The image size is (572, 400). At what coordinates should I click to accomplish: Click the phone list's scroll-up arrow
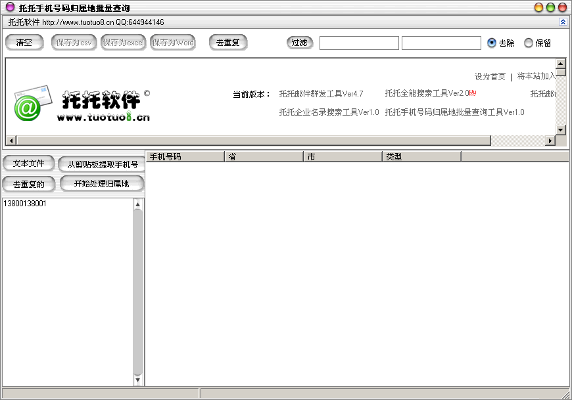(138, 203)
